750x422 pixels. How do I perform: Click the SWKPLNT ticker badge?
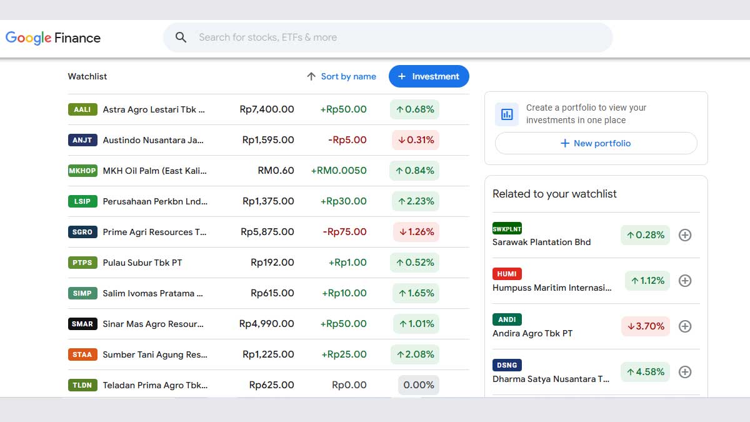tap(507, 229)
